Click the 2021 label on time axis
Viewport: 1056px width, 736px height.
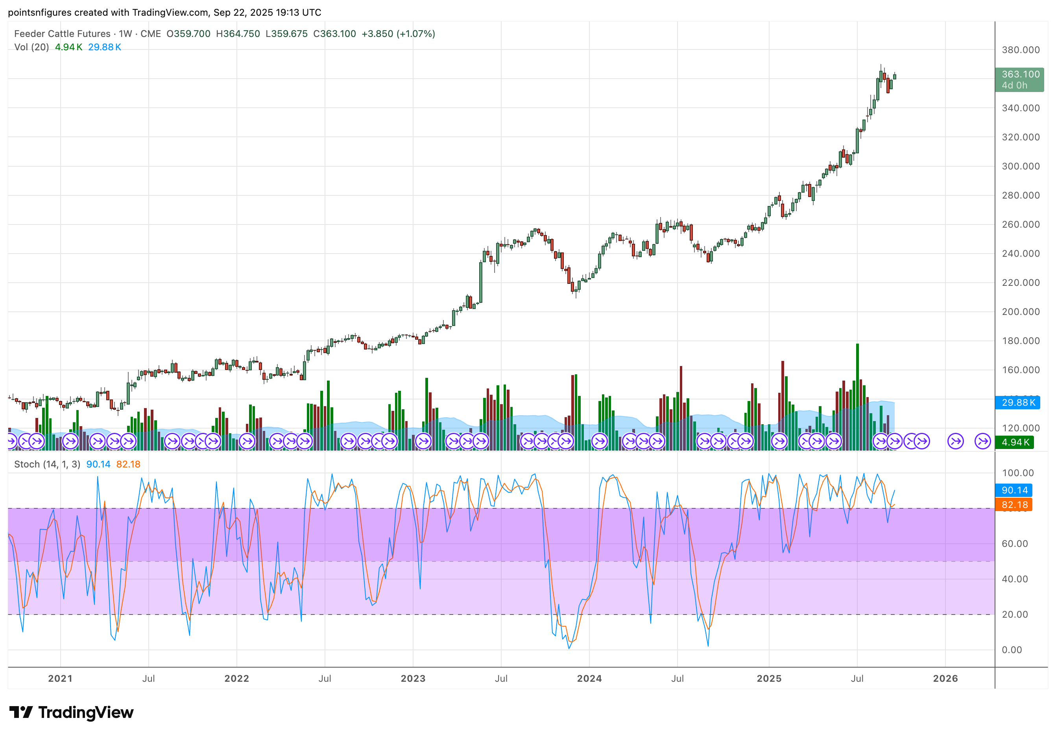pyautogui.click(x=60, y=679)
